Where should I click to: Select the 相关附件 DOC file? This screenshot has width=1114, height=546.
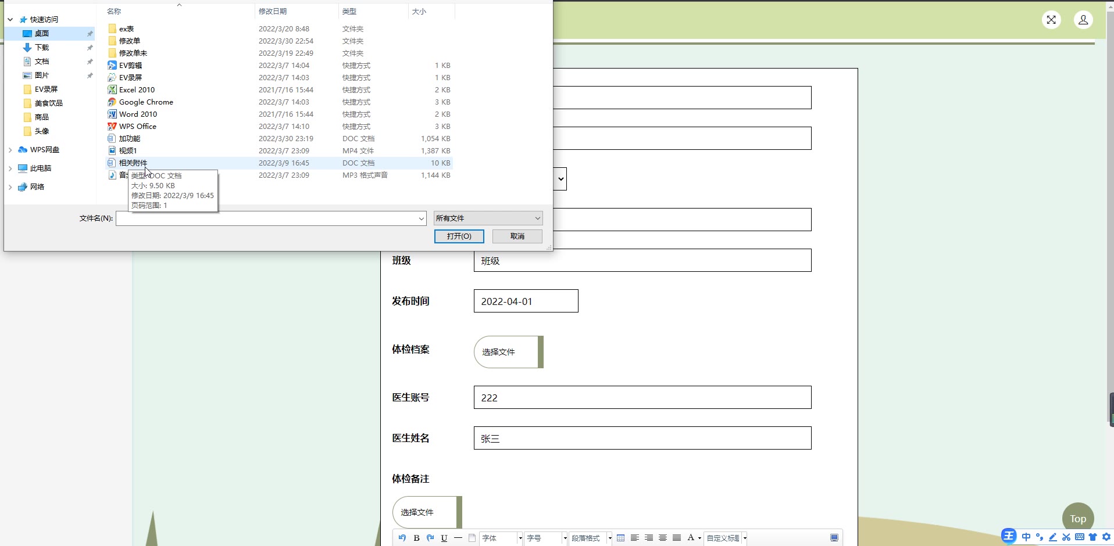[279, 163]
